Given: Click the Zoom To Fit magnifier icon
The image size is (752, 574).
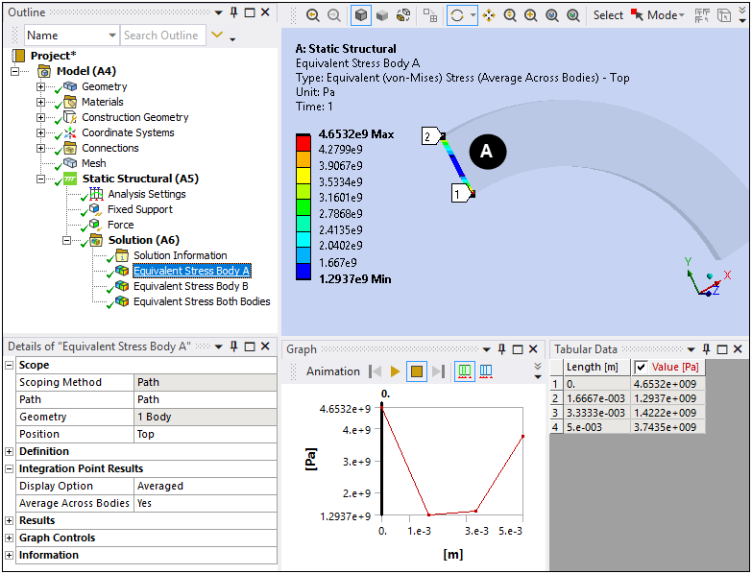Looking at the screenshot, I should click(x=551, y=15).
